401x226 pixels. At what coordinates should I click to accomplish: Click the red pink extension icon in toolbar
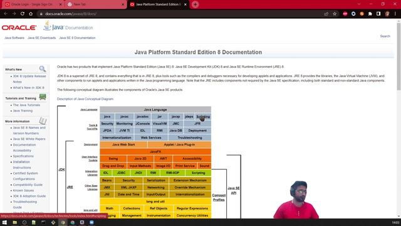[x=345, y=14]
